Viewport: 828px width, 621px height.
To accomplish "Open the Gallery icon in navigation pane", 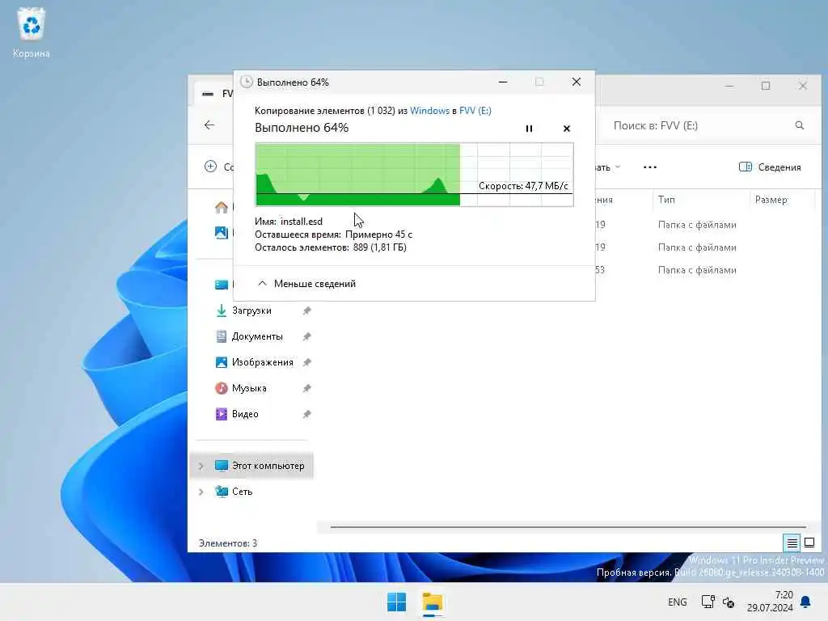I will click(222, 232).
